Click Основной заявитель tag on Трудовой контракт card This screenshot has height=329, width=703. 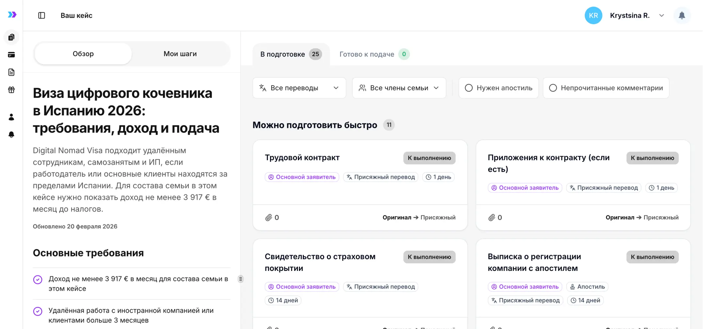(x=302, y=177)
